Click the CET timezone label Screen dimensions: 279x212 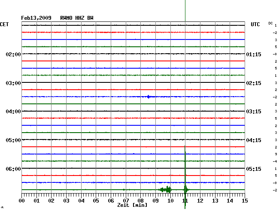(x=4, y=24)
